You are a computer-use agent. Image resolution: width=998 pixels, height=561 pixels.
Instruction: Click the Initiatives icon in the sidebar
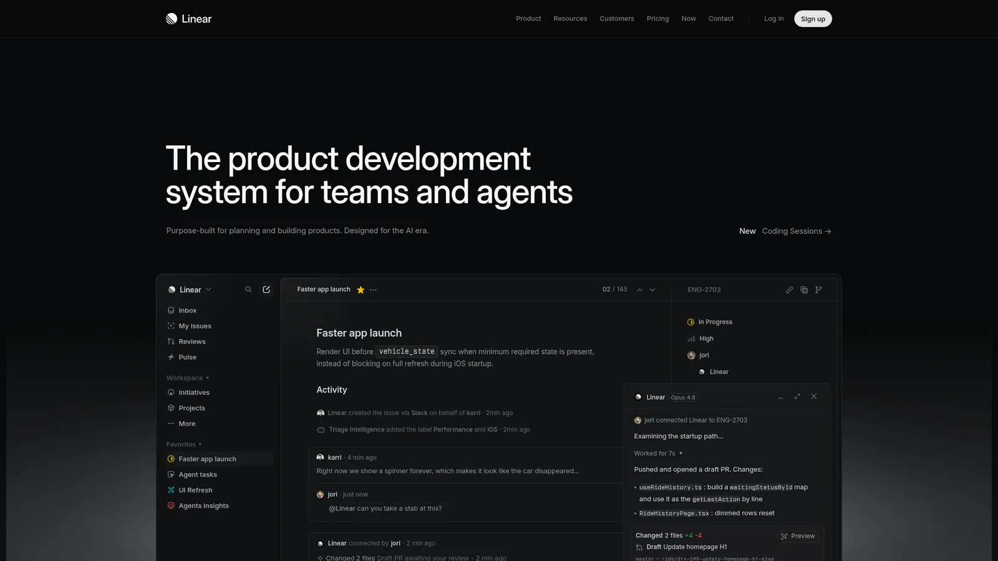[x=171, y=393]
